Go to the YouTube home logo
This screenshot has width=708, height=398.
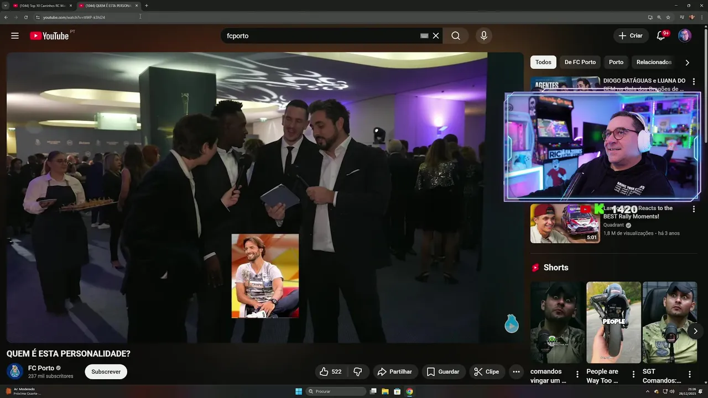click(49, 36)
